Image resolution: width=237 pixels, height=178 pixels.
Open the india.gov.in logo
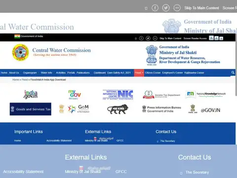[x=31, y=94]
